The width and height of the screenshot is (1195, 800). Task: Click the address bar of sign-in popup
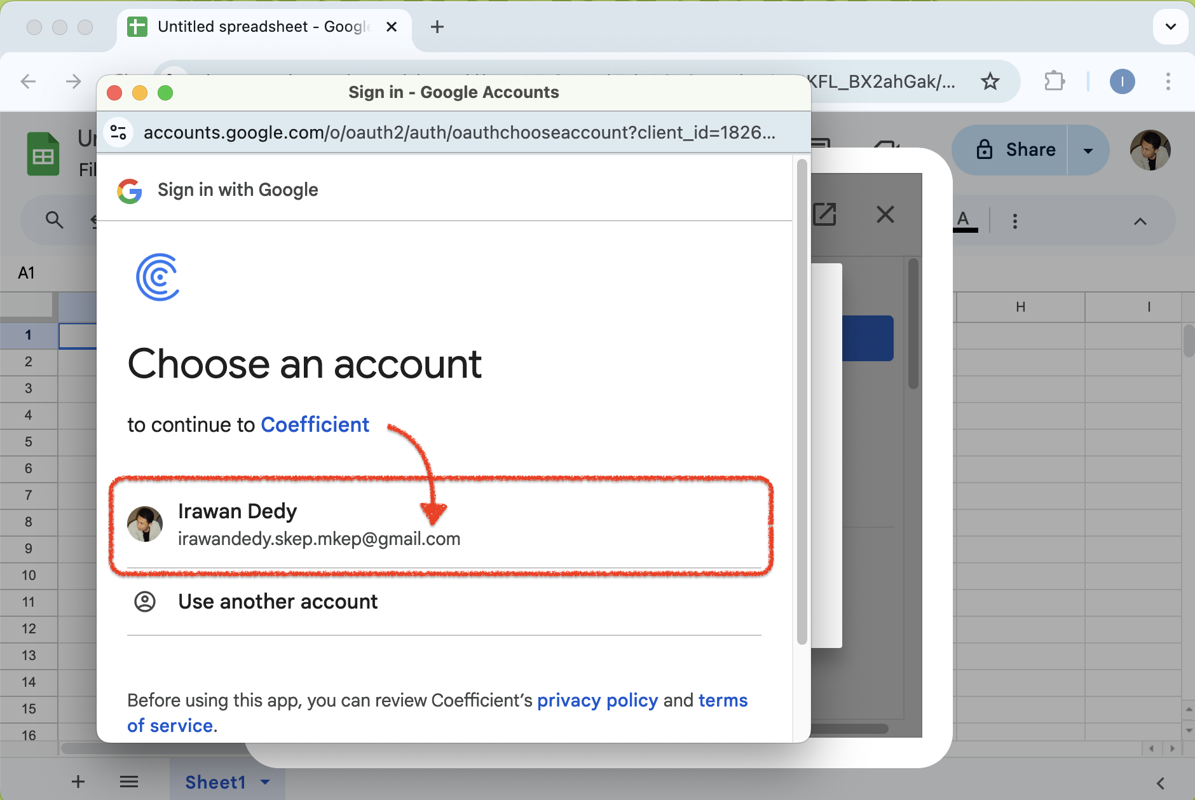tap(459, 132)
